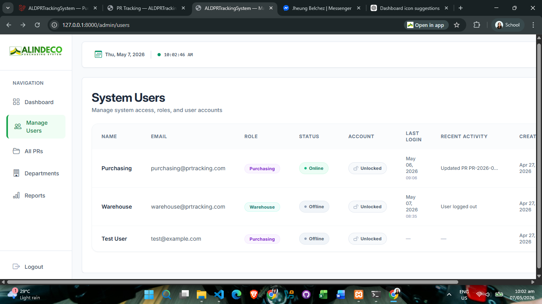Click the Offline status badge for Test User
This screenshot has width=542, height=304.
point(314,239)
